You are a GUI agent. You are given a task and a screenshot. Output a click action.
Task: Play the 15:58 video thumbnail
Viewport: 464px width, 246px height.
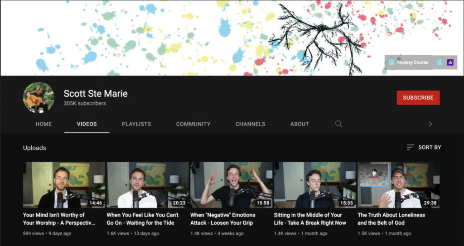(x=232, y=185)
